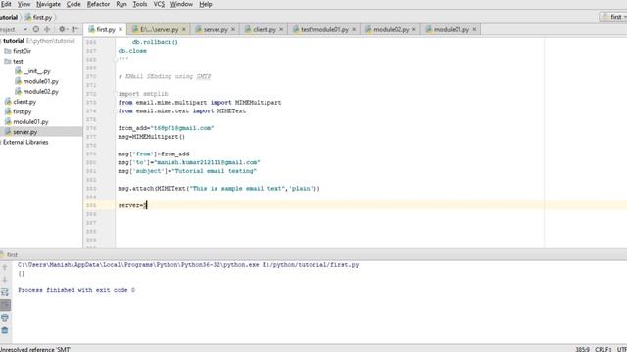Close the module02.py editor tab
This screenshot has width=627, height=352.
click(x=413, y=29)
